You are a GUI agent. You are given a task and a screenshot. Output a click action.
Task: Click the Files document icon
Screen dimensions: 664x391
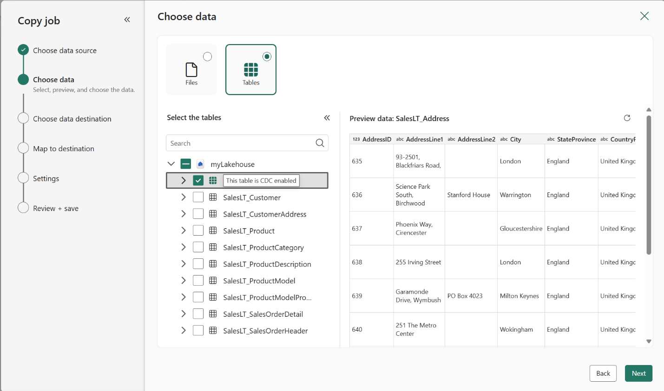click(x=191, y=70)
